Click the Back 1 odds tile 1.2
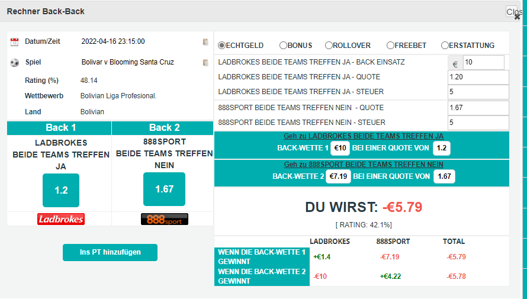The width and height of the screenshot is (527, 299). [x=61, y=190]
